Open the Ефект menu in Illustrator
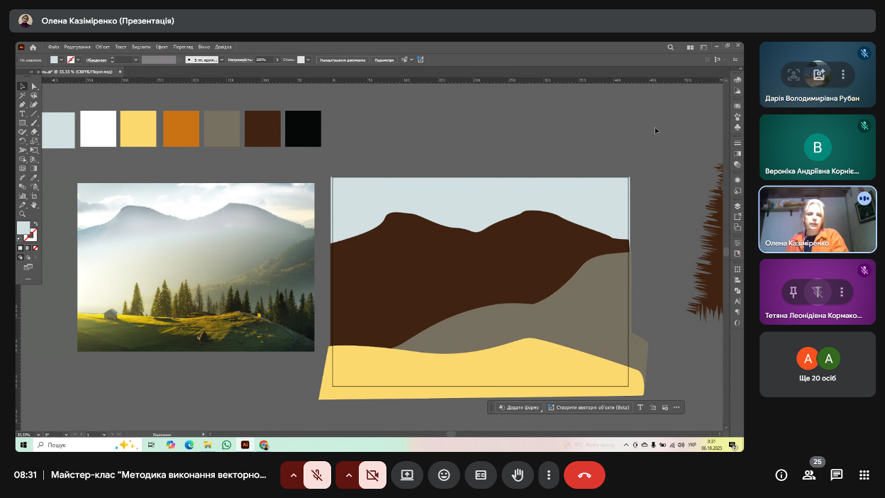885x498 pixels. tap(162, 47)
